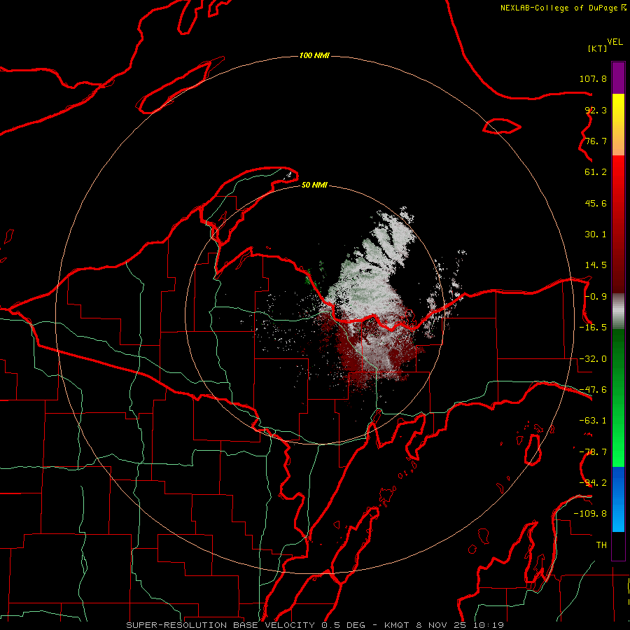The width and height of the screenshot is (630, 630).
Task: Click the blue segment of the velocity color bar
Action: 618,499
